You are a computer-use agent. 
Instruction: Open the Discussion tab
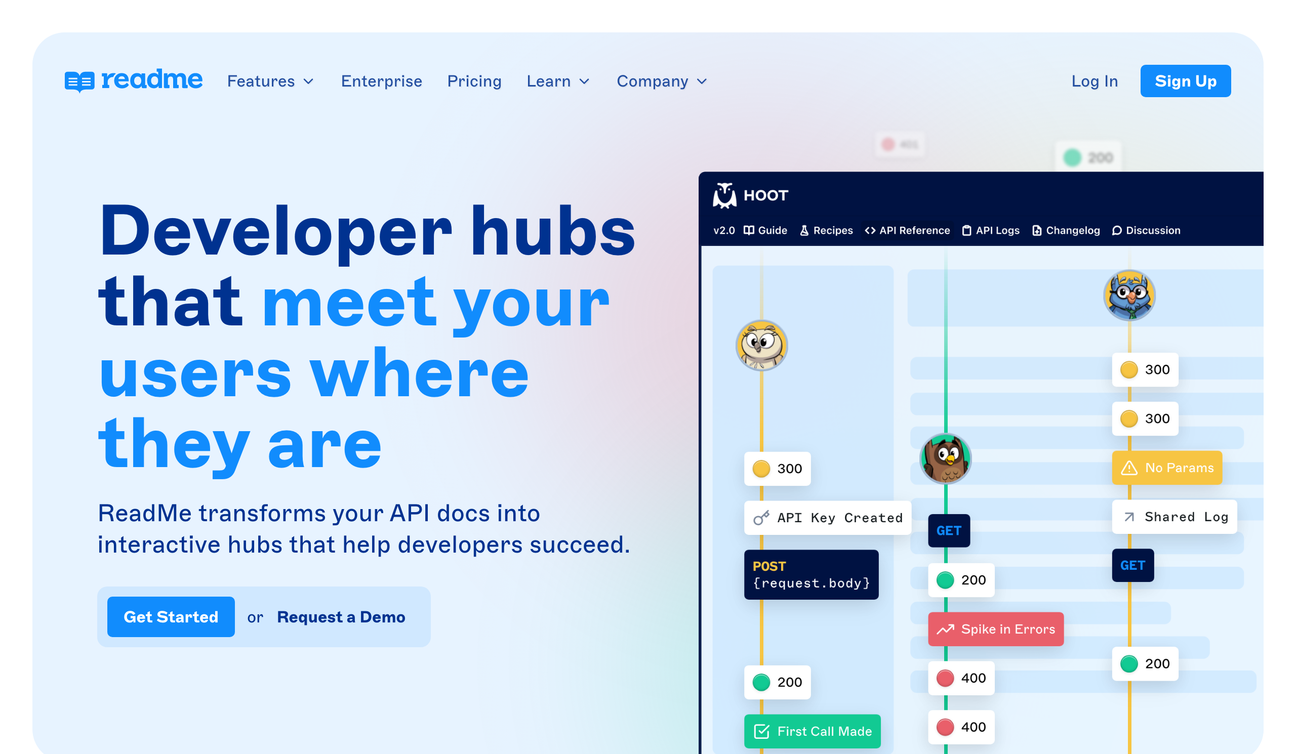tap(1146, 230)
